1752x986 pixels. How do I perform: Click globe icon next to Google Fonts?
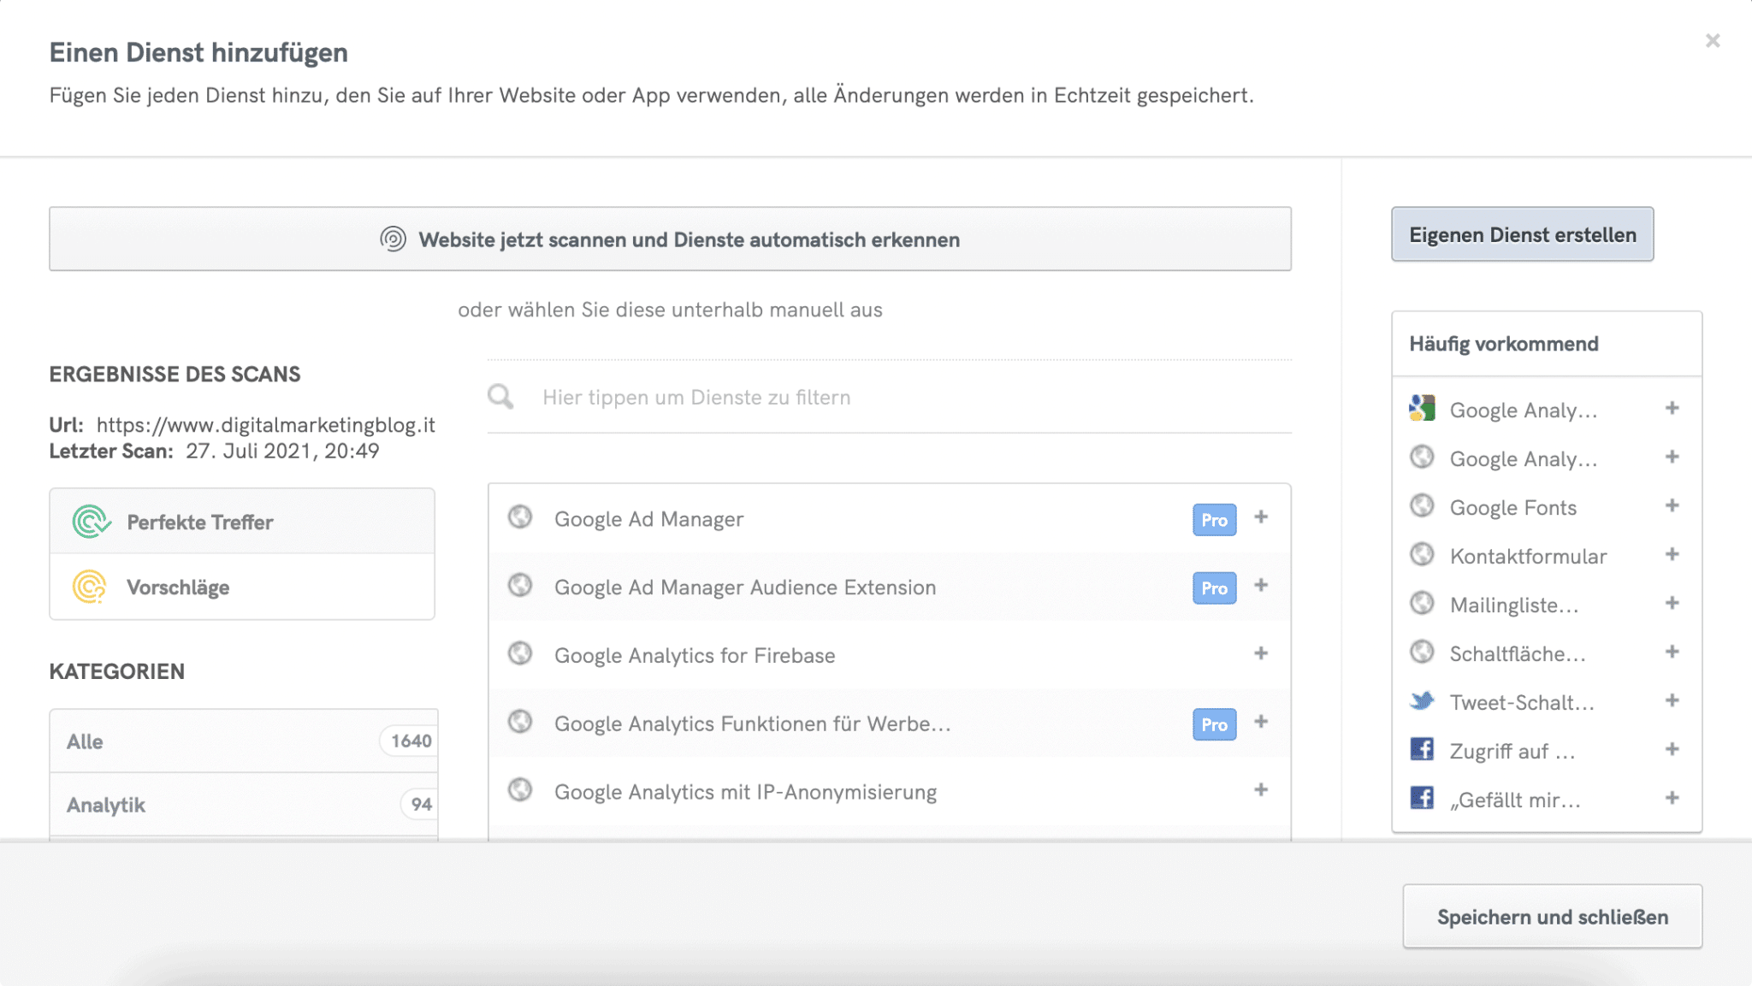(1422, 506)
